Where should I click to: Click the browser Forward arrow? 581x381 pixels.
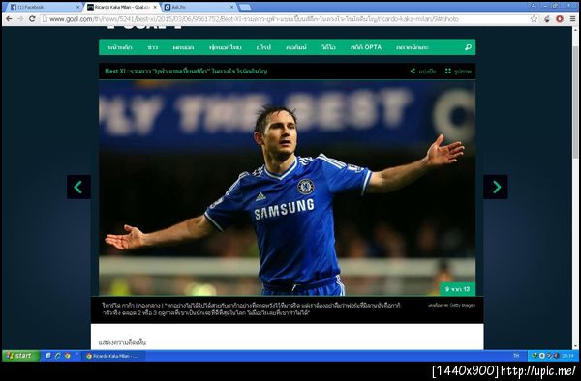click(x=20, y=19)
